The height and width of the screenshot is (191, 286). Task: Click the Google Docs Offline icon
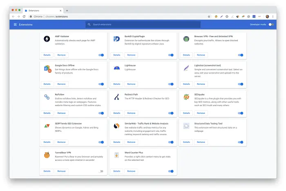click(x=47, y=69)
